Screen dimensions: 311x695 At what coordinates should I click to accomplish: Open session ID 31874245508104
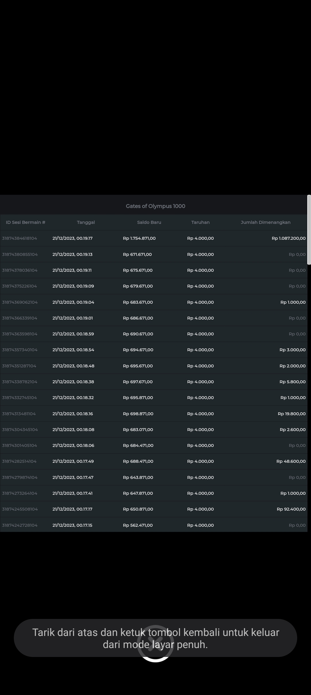coord(20,509)
